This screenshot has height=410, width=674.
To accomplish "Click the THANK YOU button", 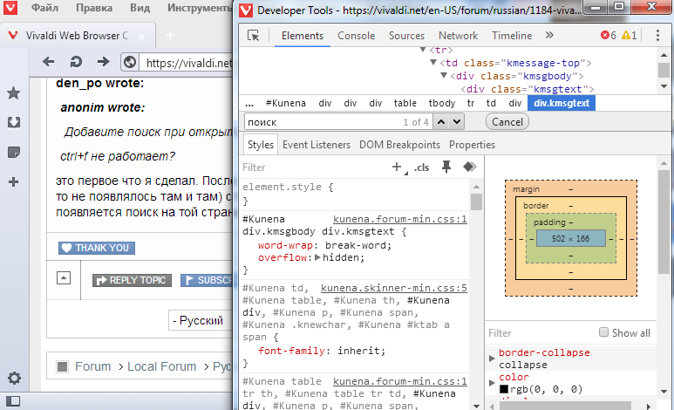I will tap(97, 248).
